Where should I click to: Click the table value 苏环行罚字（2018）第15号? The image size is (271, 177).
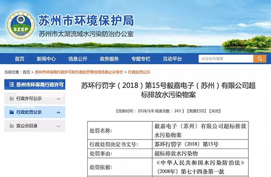pos(200,144)
